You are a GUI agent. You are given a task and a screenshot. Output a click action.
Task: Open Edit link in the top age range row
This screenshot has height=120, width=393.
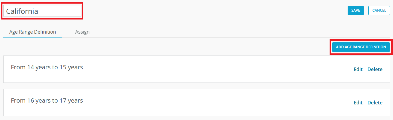[x=358, y=69]
